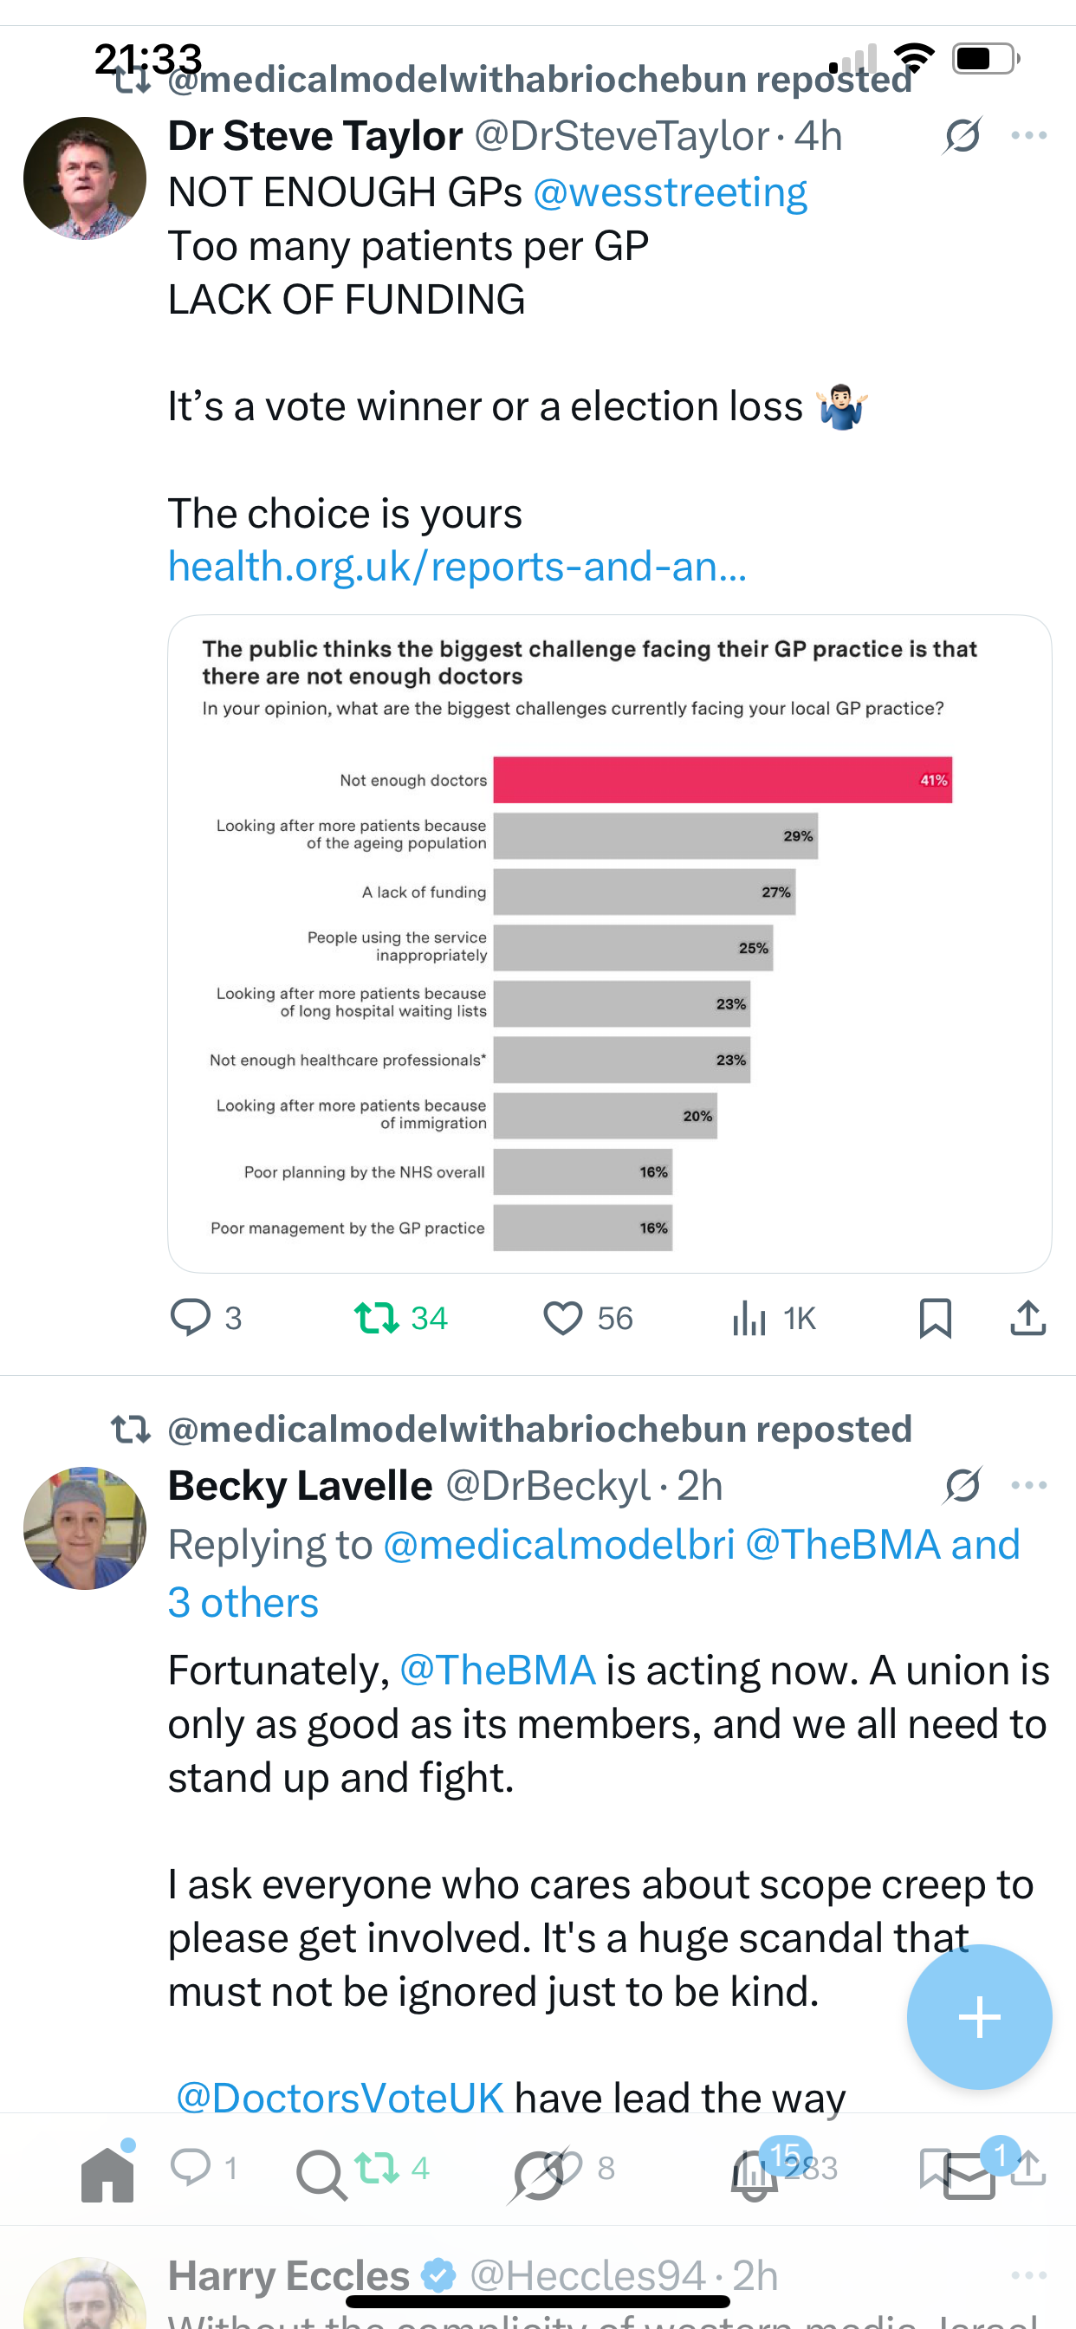Open Notifications bell with 15 badge
1076x2329 pixels.
[x=754, y=2174]
